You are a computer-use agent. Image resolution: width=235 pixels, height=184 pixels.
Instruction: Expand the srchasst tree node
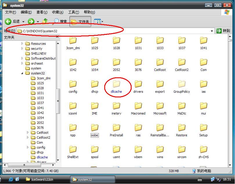(22, 63)
